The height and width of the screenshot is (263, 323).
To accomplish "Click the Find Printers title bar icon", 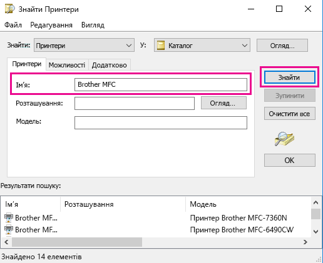I will click(x=10, y=9).
